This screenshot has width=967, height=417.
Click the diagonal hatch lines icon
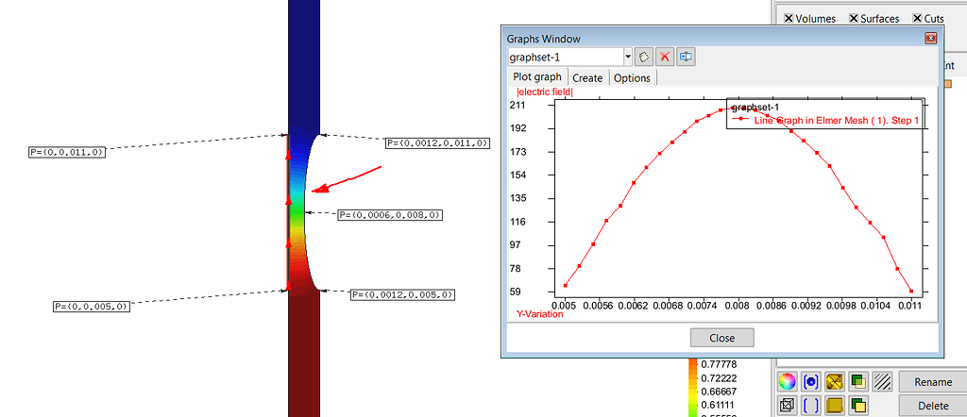pos(883,382)
